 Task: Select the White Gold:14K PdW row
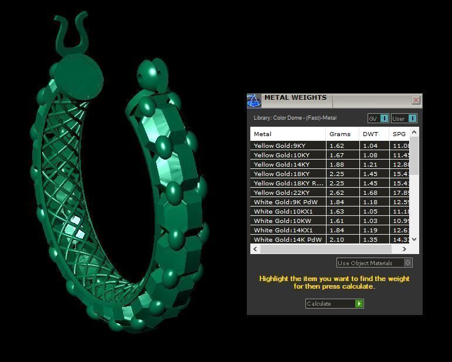tap(330, 239)
